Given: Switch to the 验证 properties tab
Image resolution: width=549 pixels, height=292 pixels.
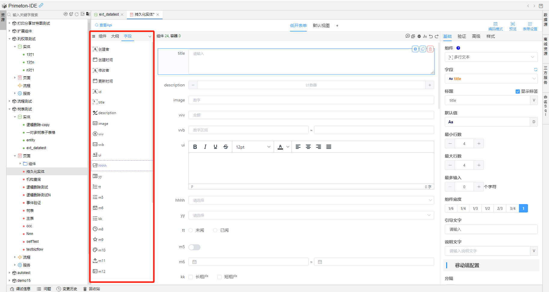Looking at the screenshot, I should [462, 36].
